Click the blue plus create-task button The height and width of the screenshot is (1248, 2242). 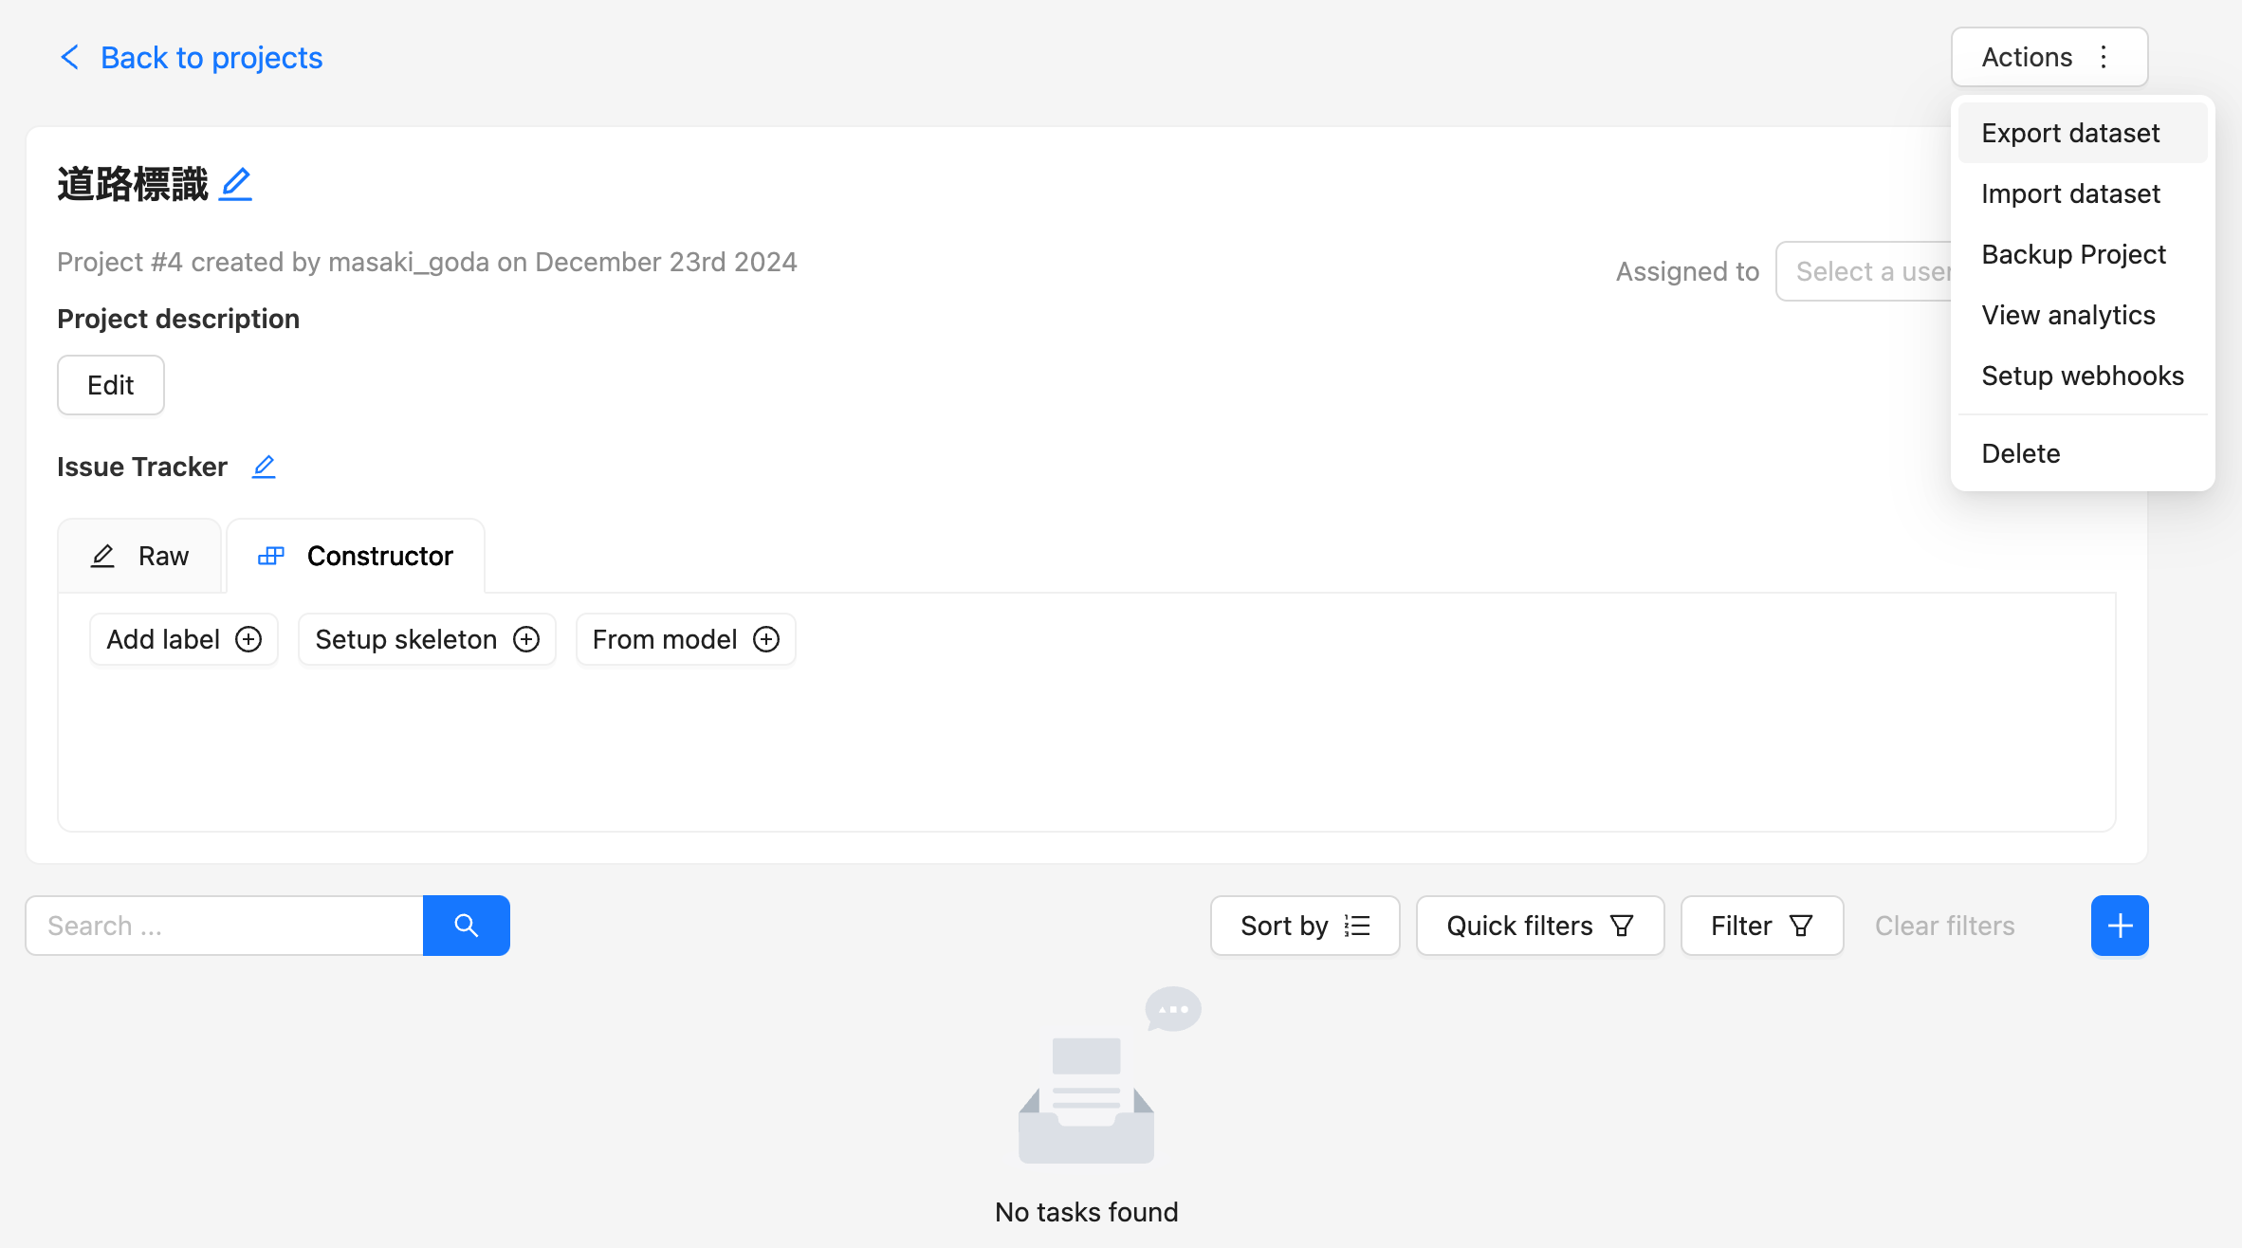click(2119, 925)
